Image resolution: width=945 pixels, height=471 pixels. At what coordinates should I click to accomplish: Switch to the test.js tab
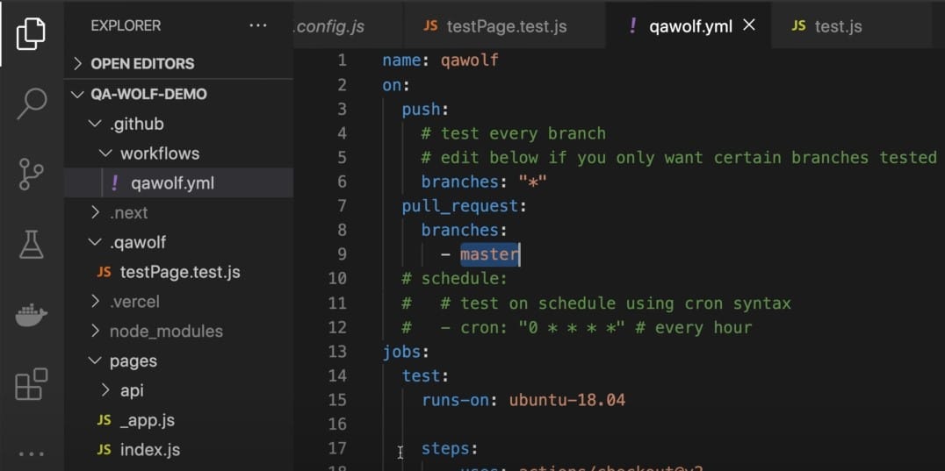[850, 25]
